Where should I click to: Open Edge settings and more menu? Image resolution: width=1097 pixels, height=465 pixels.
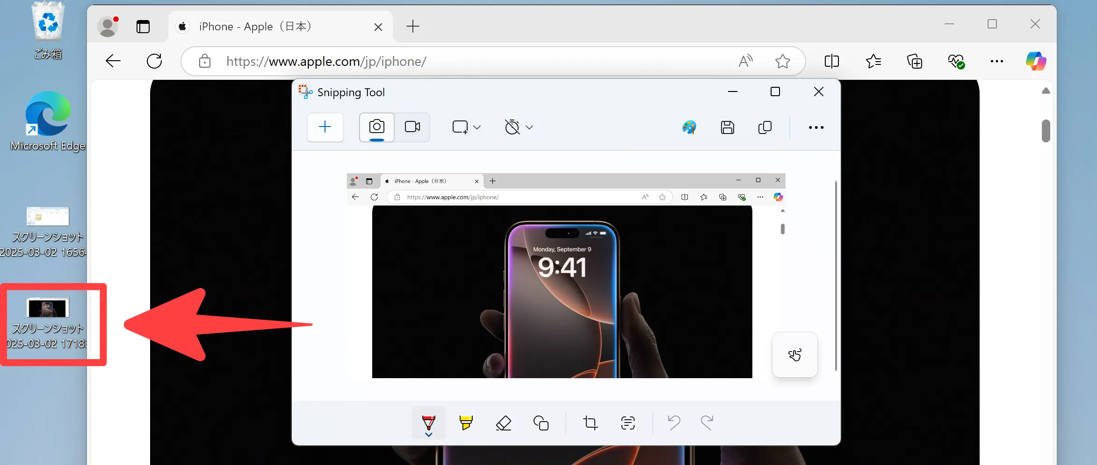(x=997, y=61)
